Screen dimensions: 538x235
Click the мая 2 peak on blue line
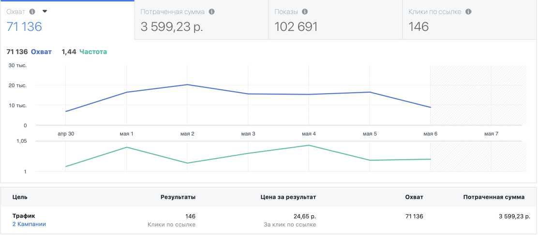click(x=187, y=84)
